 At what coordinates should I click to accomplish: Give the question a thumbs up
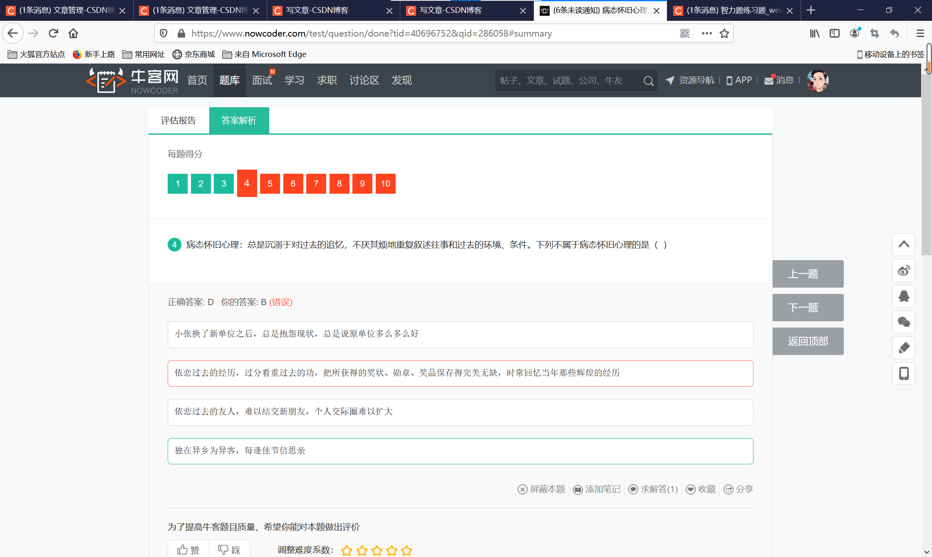188,550
